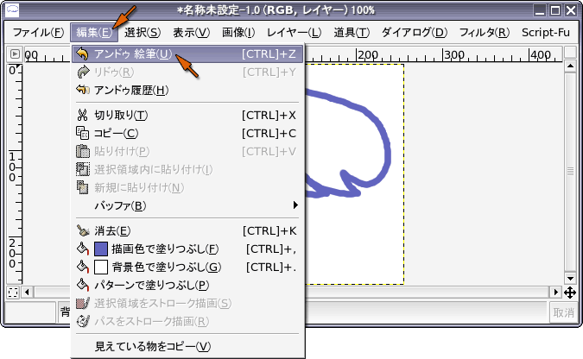Click the undo history icon beside アンドゥ履歴
583x359 pixels.
(83, 90)
